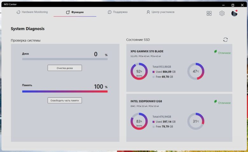Click the XPG GAMMIX 92% usage ring
Screen dimensions: 248x152
pyautogui.click(x=139, y=71)
